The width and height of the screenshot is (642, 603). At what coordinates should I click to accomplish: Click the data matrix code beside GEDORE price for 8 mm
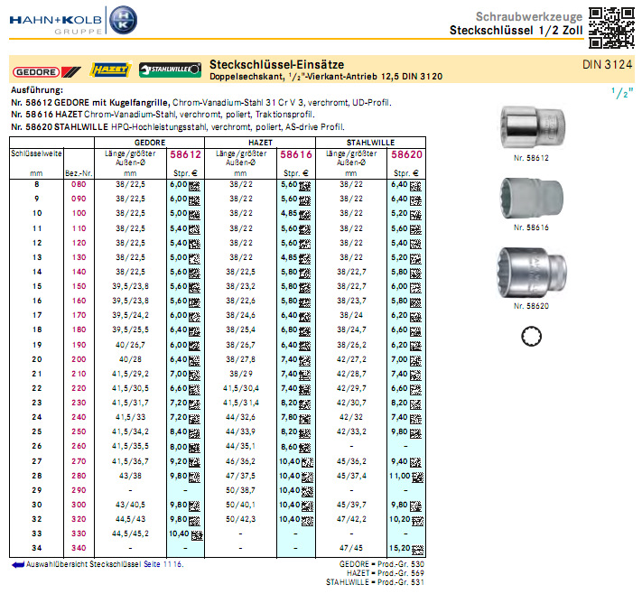point(194,186)
